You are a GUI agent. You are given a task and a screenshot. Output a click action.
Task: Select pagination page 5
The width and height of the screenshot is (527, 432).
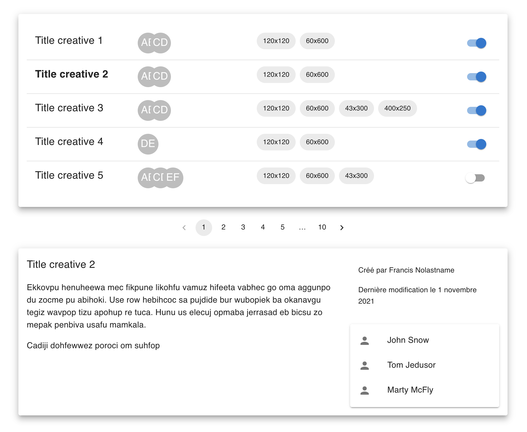click(x=282, y=227)
